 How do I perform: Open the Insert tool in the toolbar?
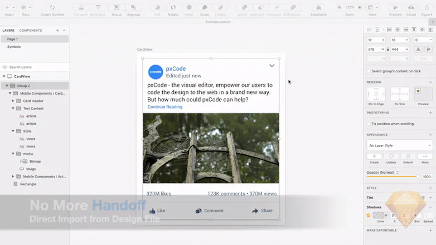tap(9, 7)
